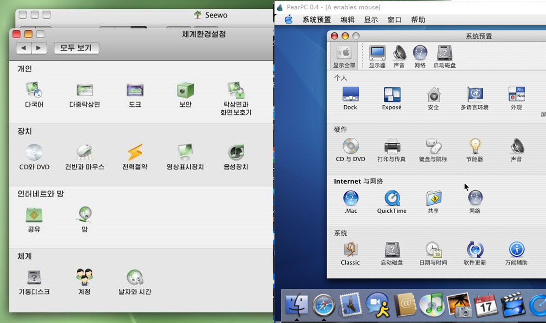Open the 系统预置 application menu
Screen dimensions: 546x323
(317, 20)
